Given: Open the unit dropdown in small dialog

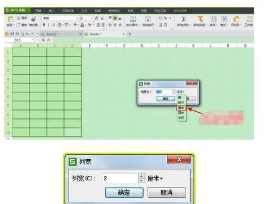Looking at the screenshot, I should pos(180,92).
